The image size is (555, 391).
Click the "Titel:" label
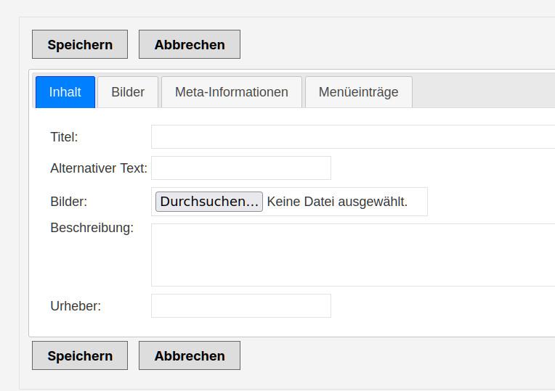coord(64,137)
